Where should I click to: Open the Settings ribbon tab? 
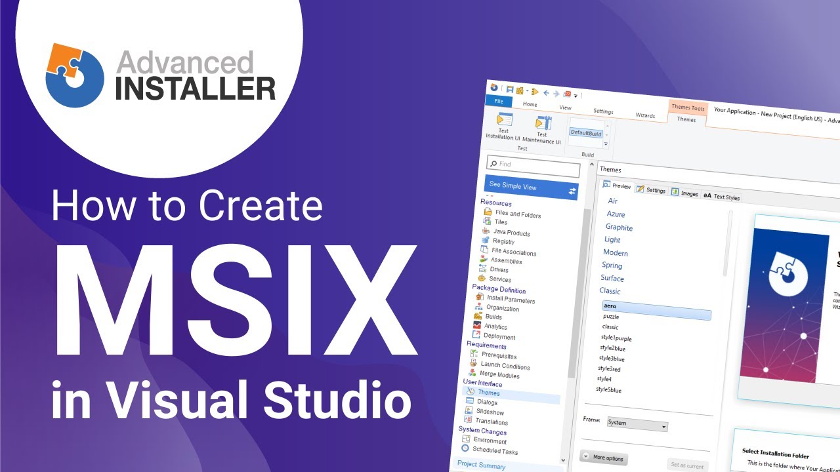coord(603,111)
